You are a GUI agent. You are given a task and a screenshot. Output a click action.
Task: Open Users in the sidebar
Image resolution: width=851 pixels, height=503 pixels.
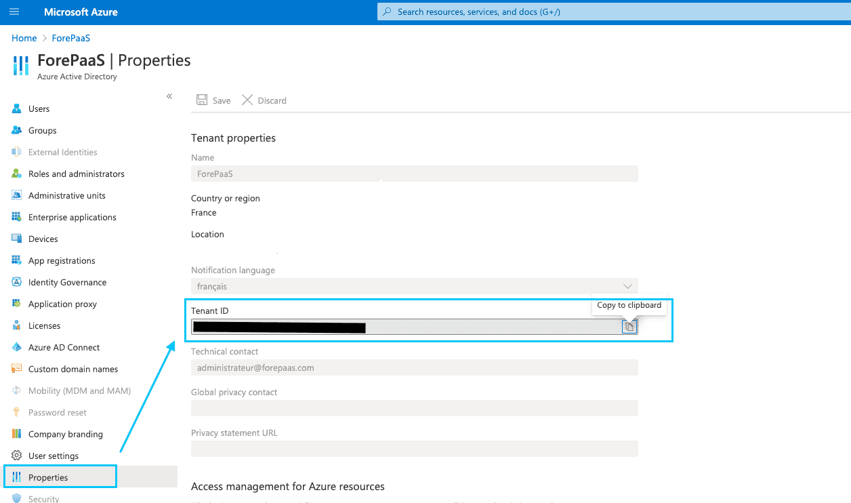point(39,108)
